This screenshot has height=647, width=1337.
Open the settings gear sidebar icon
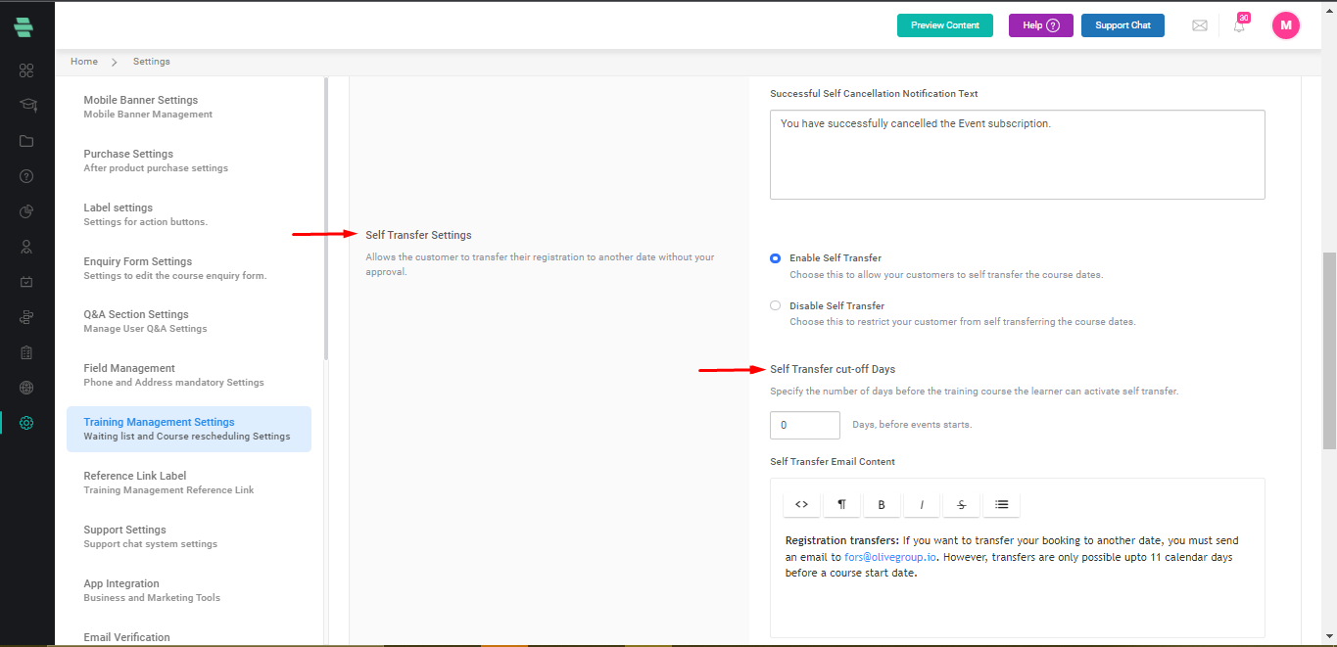(26, 423)
